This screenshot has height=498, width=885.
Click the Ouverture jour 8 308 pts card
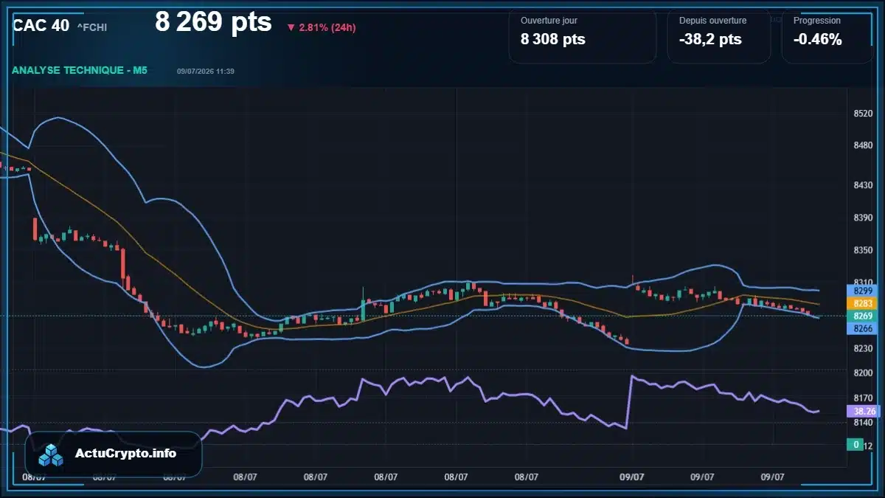(x=583, y=35)
